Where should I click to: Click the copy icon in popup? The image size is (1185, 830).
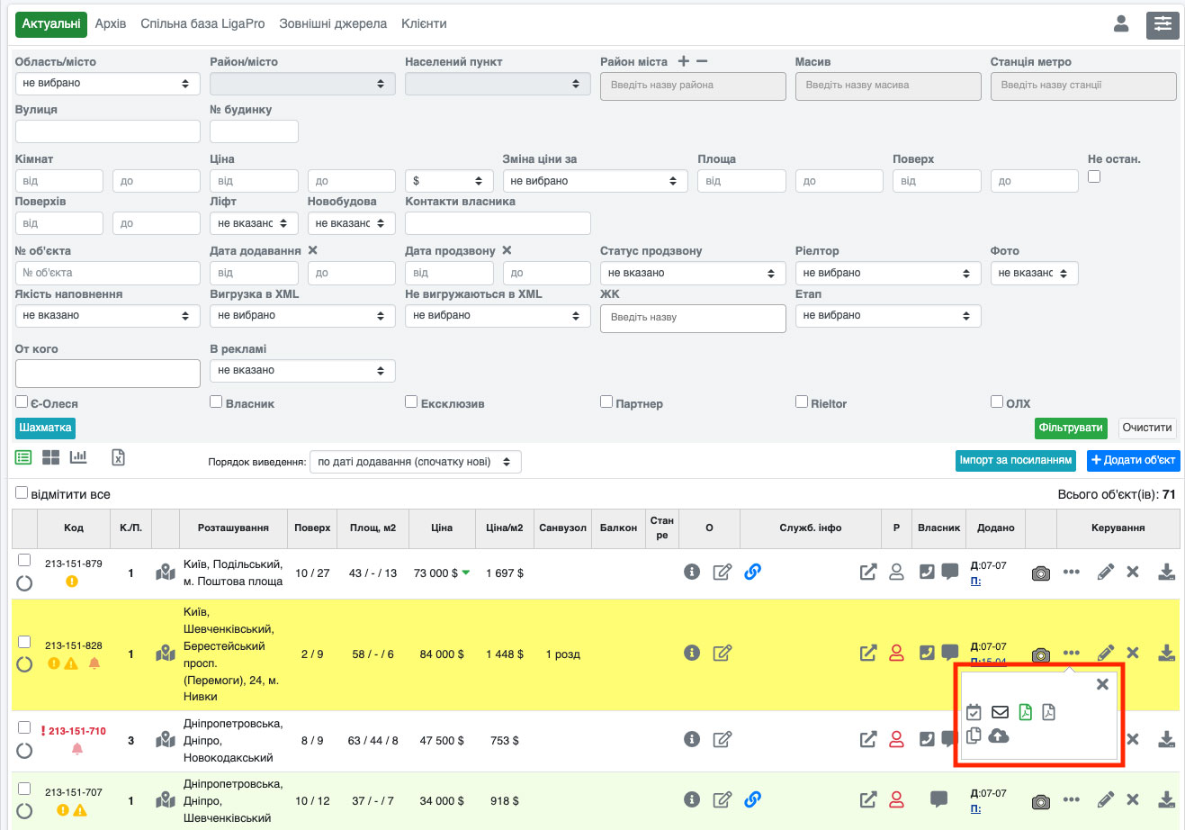coord(974,736)
